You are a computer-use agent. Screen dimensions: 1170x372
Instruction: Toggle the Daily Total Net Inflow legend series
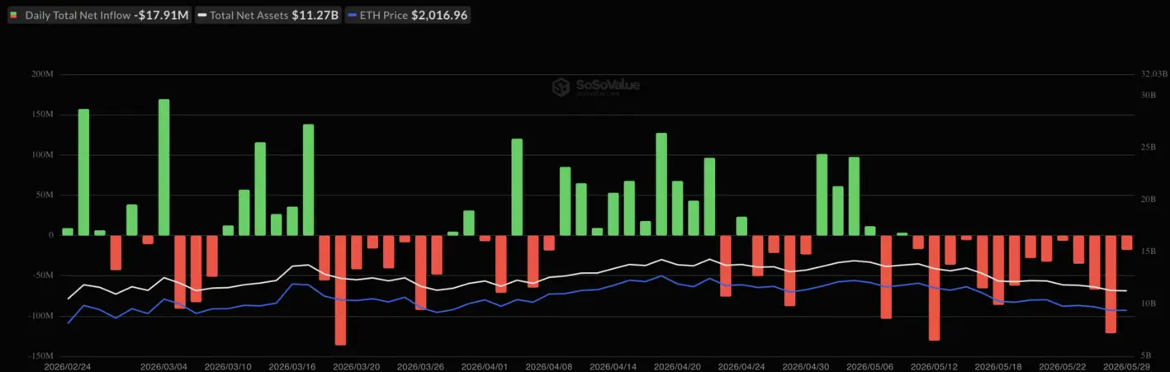(x=100, y=15)
